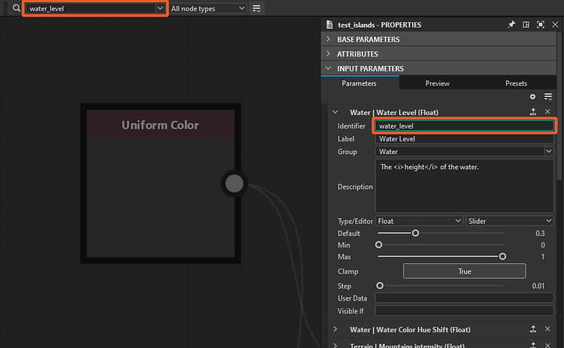Click the add parameter plus icon
564x348 pixels.
(532, 97)
